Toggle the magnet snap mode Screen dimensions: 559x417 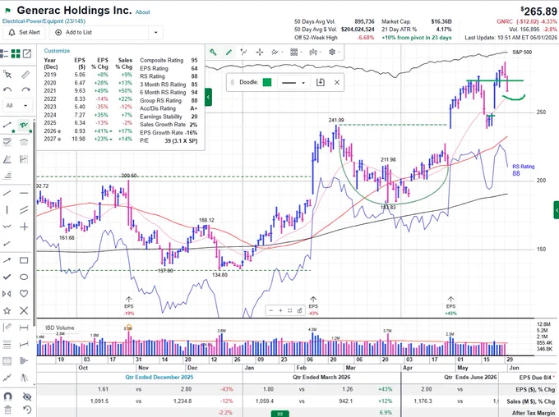pos(8,396)
